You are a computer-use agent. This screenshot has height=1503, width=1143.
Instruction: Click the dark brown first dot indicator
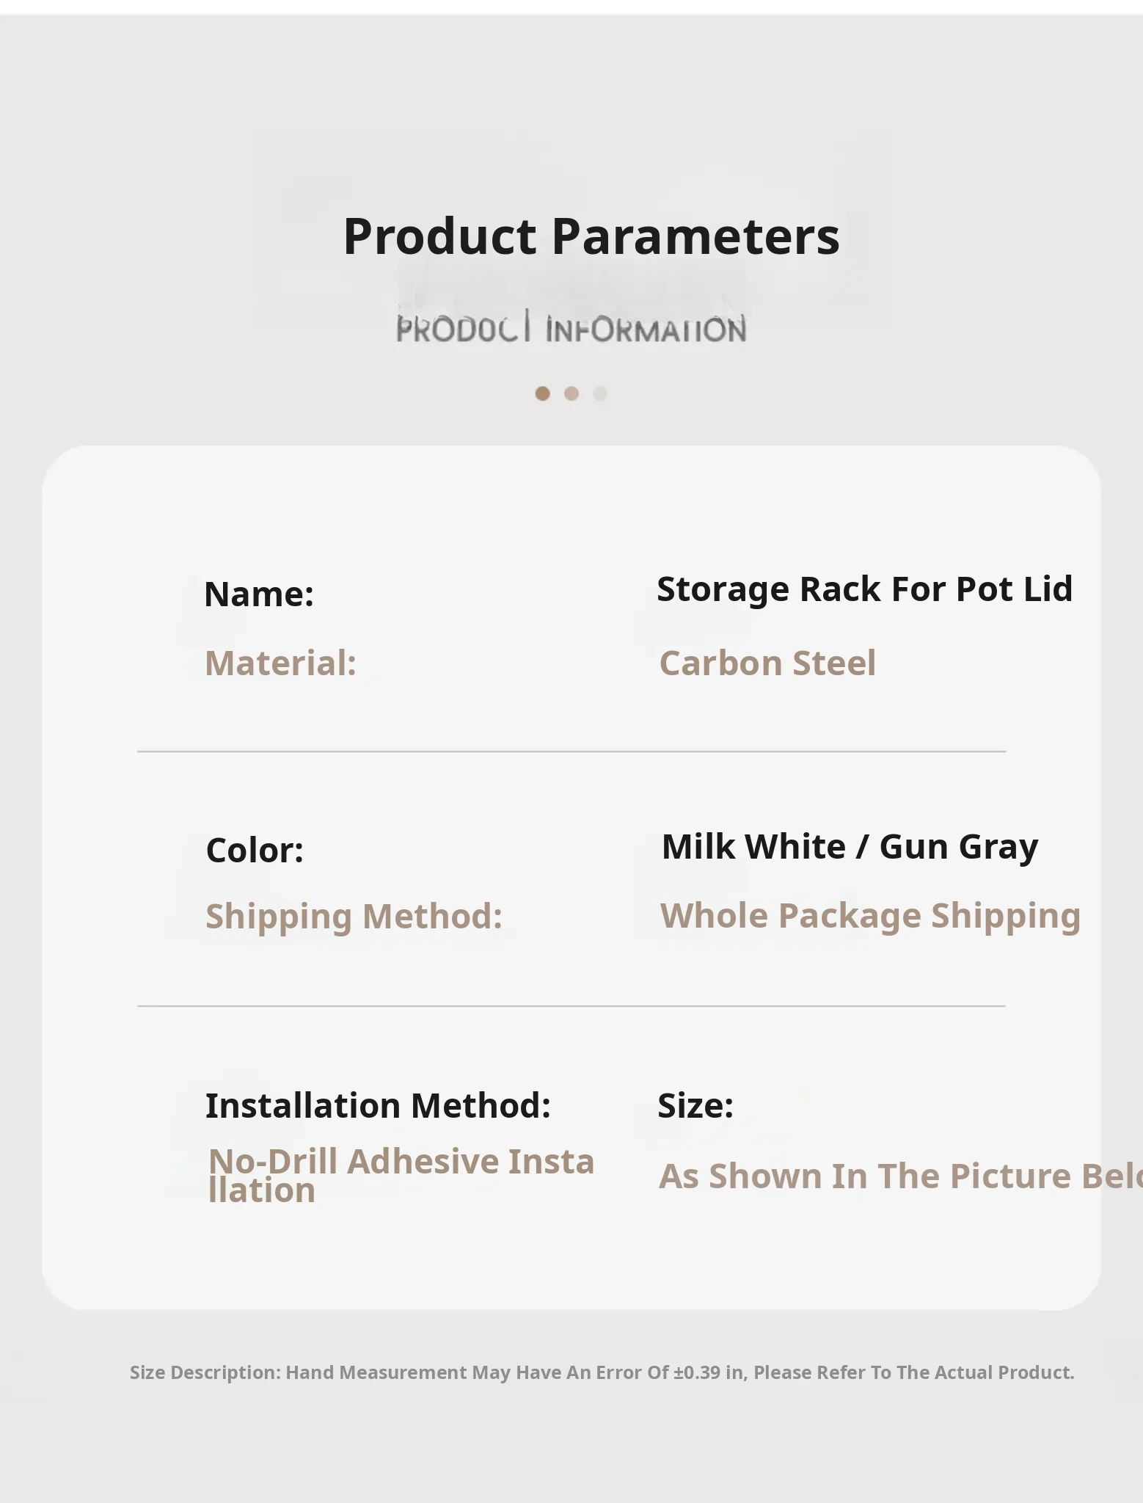pyautogui.click(x=543, y=394)
